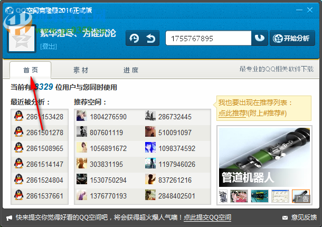This screenshot has height=227, width=322.
Task: Click the mail envelope feedback icon
Action: [x=285, y=217]
